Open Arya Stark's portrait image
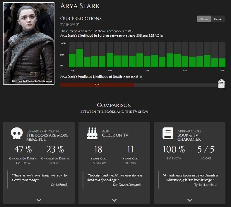 tap(29, 43)
